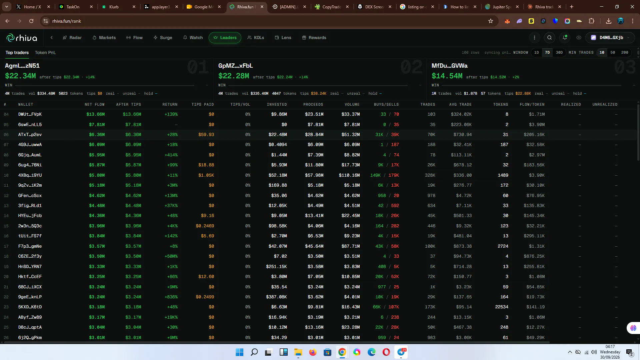Sort by VOLUME column header
This screenshot has width=640, height=360.
coord(352,105)
